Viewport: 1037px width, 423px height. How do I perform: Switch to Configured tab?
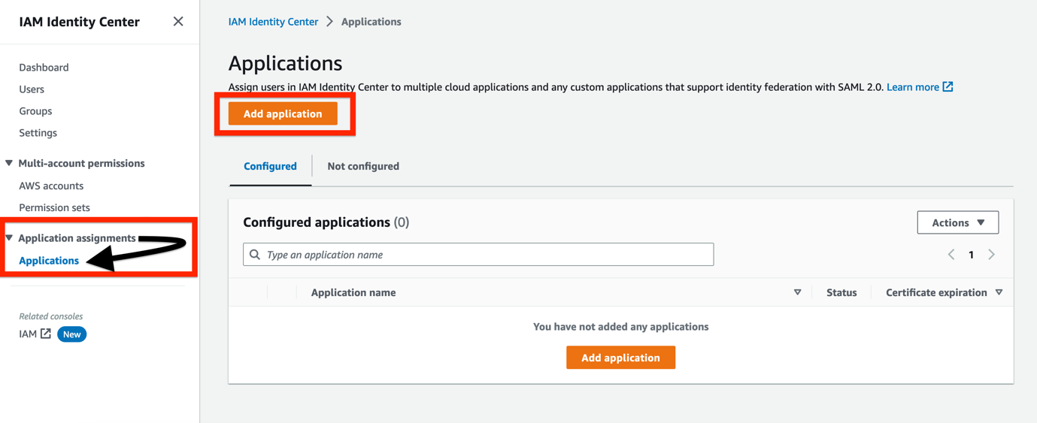[270, 166]
